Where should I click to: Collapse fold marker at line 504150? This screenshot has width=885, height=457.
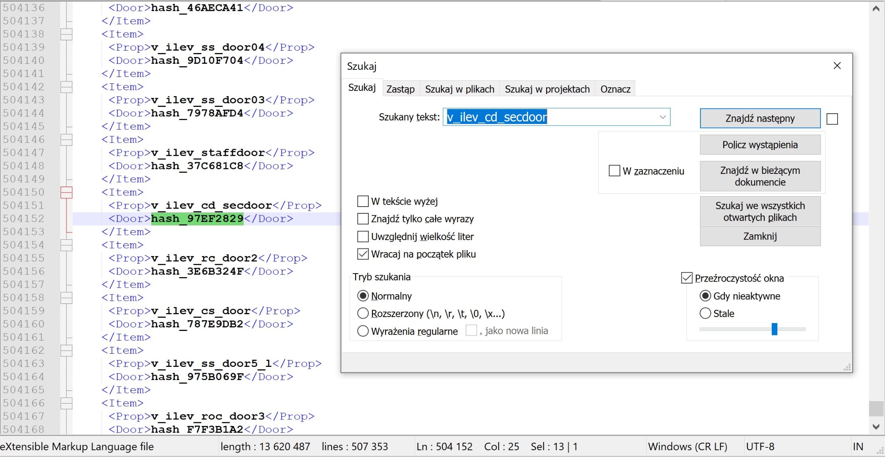point(66,192)
